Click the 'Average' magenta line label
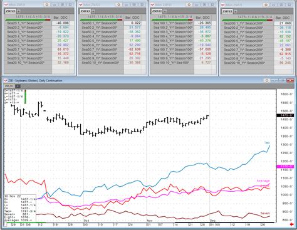 pos(263,180)
